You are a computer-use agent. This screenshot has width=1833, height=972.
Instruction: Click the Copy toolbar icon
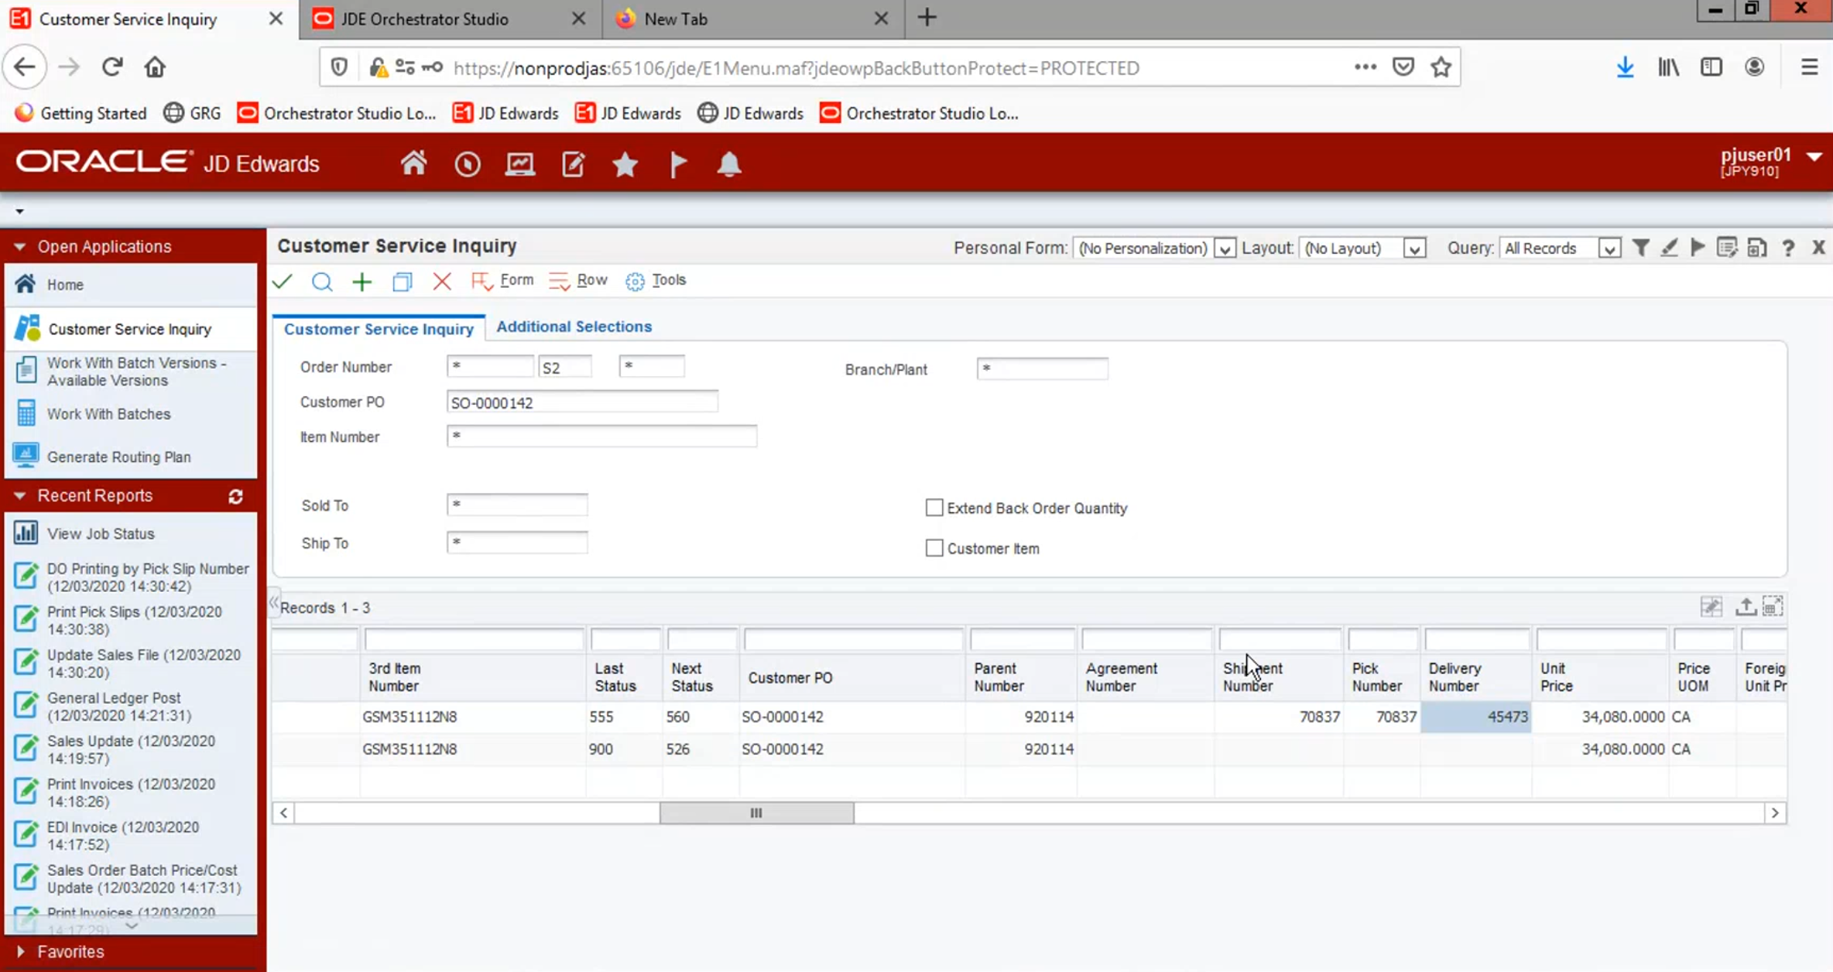pos(402,282)
